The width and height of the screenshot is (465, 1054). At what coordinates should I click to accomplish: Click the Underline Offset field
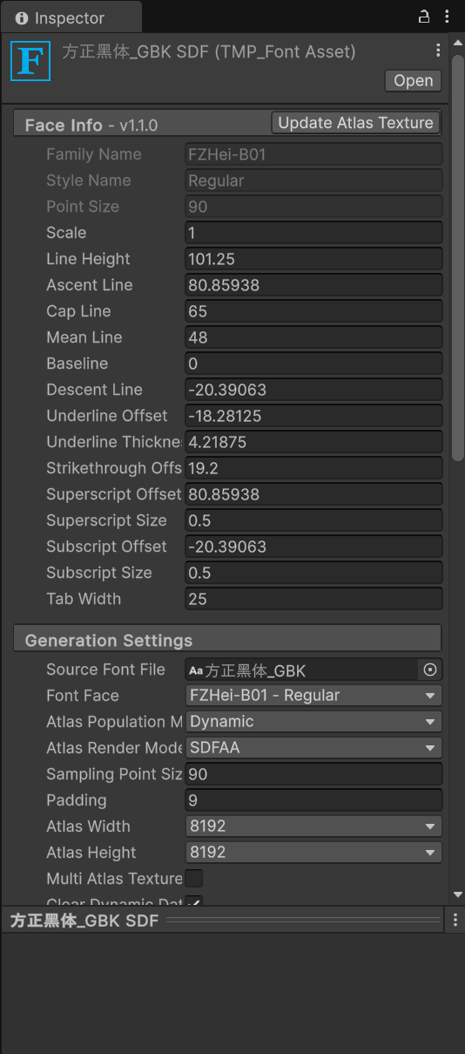(x=314, y=416)
